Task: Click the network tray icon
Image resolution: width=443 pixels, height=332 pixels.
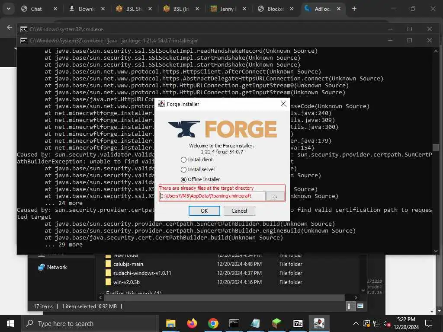Action: pos(377,323)
